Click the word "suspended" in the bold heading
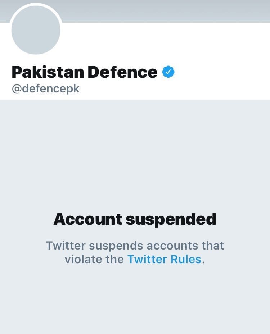Screen dimensions: 270x334 tap(171, 219)
